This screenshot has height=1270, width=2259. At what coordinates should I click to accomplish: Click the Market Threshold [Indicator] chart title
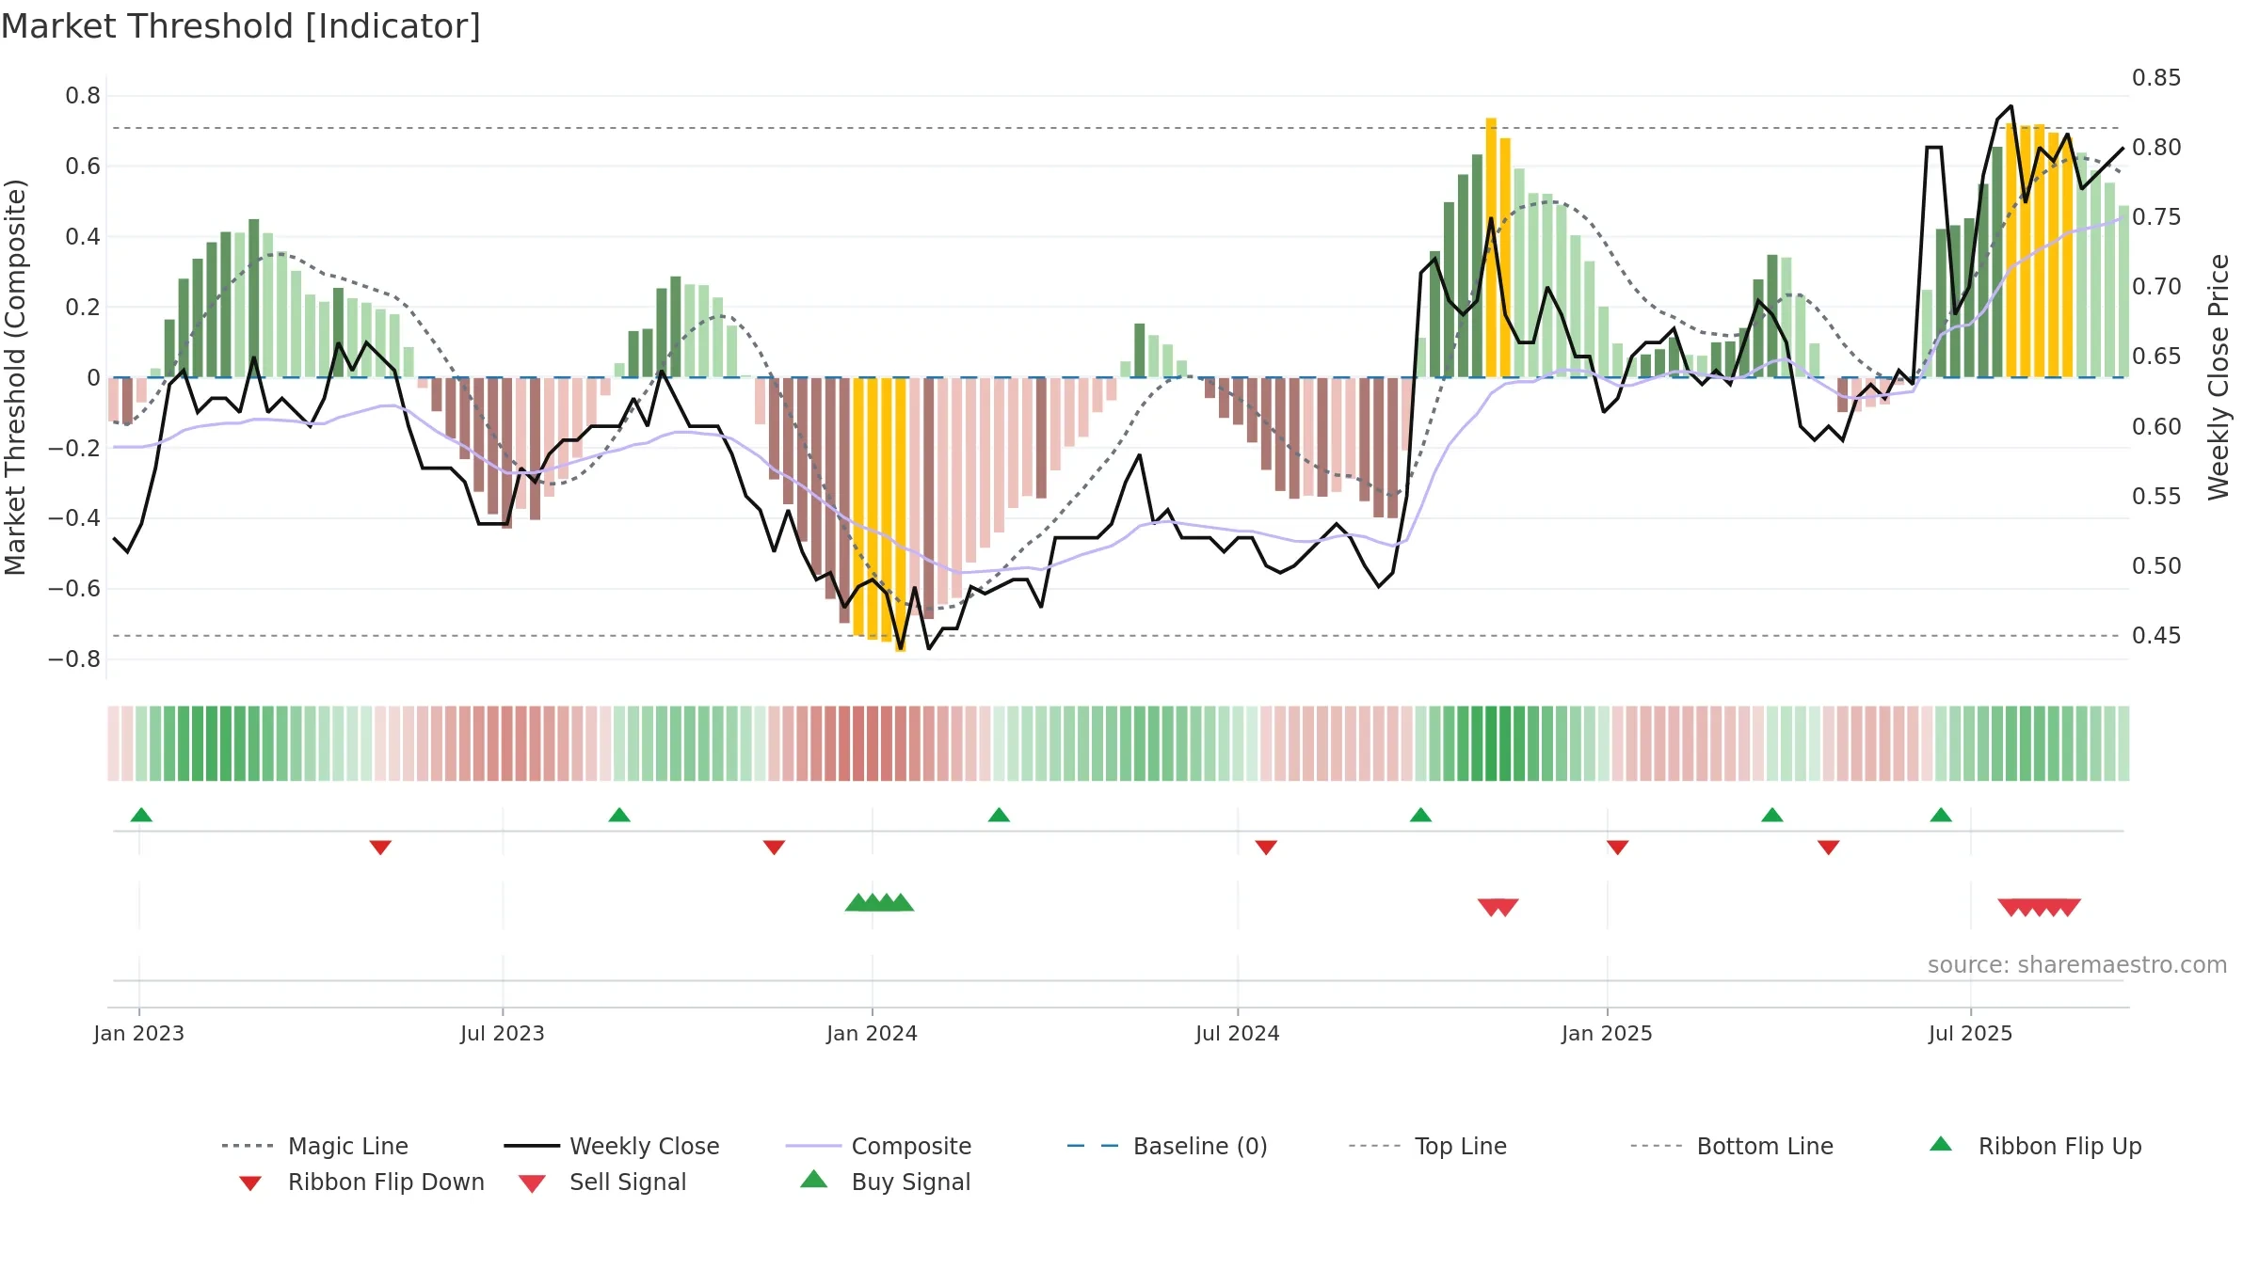(x=241, y=26)
